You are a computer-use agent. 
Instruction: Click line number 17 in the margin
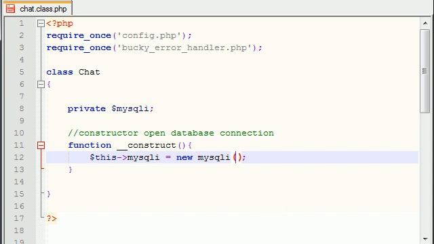point(19,218)
